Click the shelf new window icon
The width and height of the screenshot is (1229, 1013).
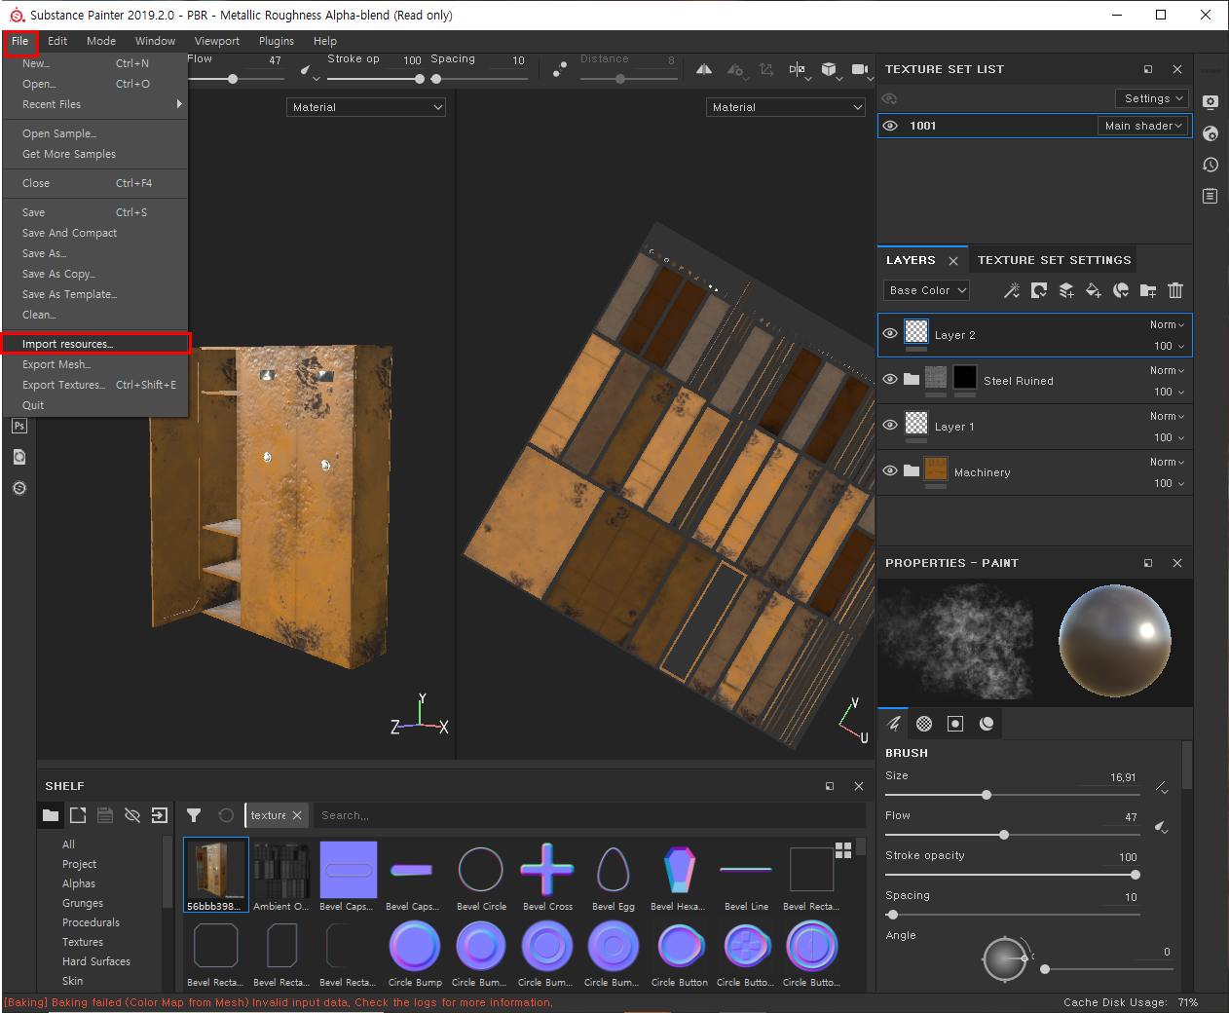pyautogui.click(x=78, y=815)
